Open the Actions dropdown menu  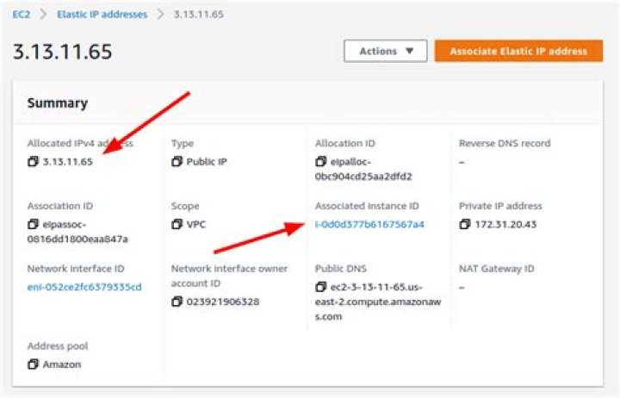(386, 51)
